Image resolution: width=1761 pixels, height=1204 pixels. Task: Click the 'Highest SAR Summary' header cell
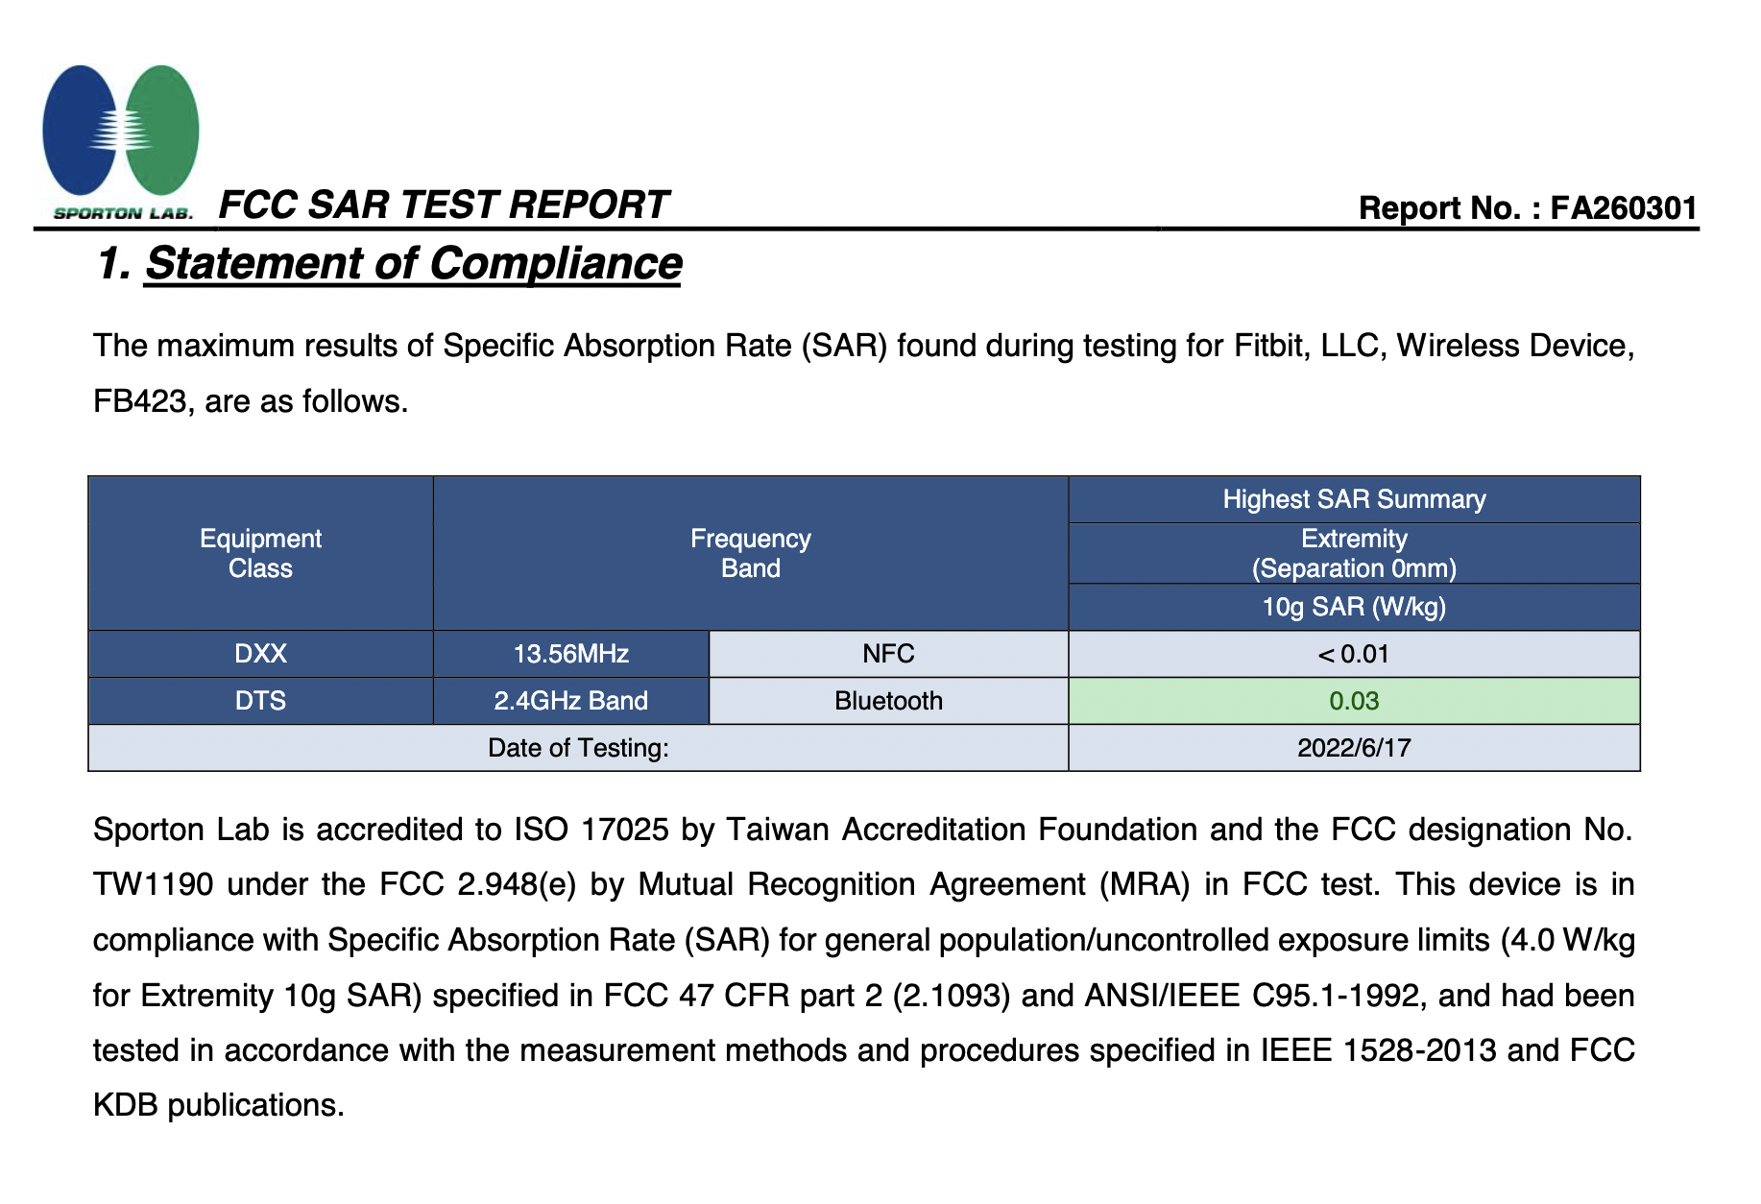1354,499
